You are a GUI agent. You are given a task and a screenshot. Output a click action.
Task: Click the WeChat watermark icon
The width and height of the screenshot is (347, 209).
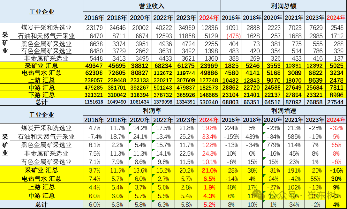pos(257,196)
